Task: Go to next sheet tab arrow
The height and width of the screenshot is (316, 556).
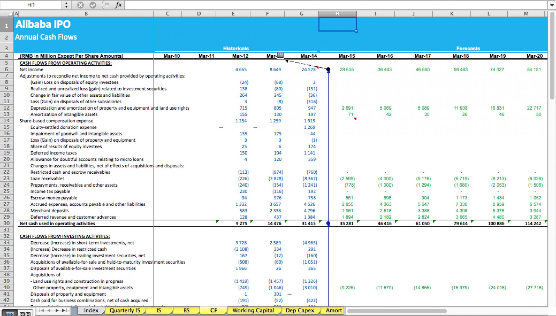Action: click(x=57, y=311)
